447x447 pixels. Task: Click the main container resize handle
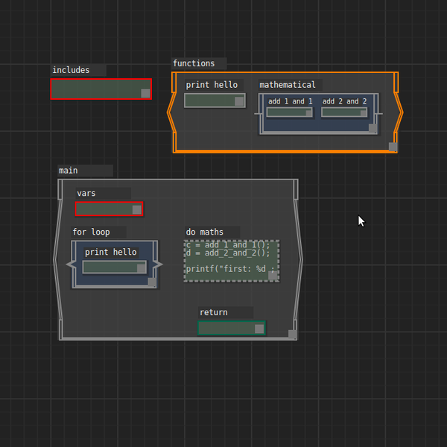293,335
